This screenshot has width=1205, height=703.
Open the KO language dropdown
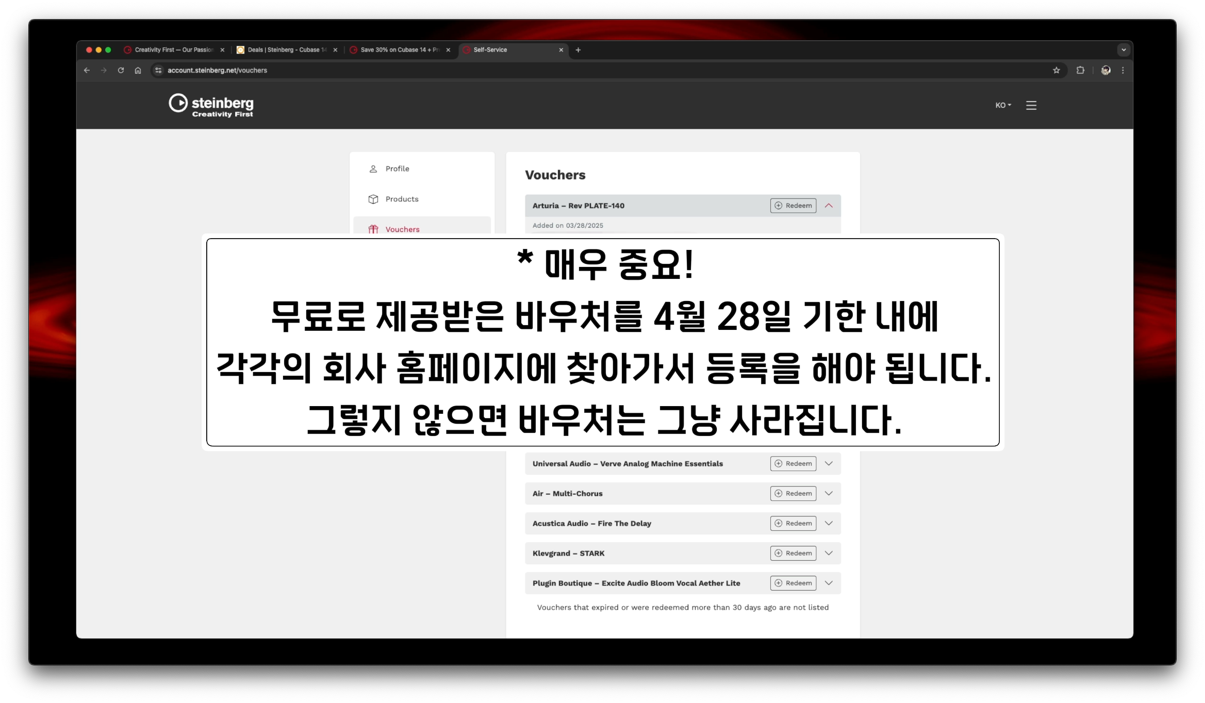coord(1003,105)
